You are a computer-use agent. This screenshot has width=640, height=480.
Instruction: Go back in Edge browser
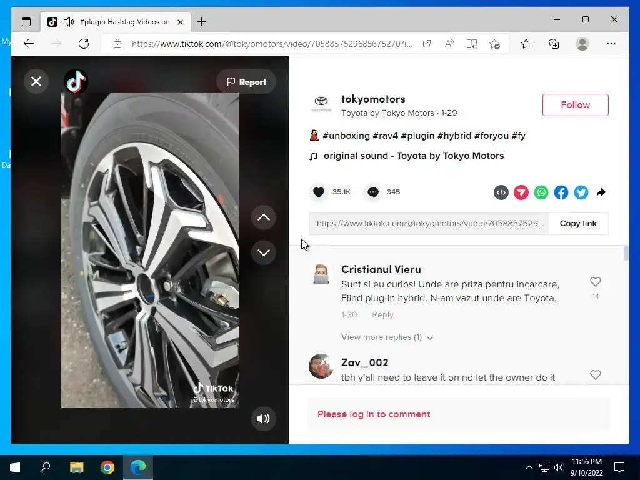click(x=29, y=44)
